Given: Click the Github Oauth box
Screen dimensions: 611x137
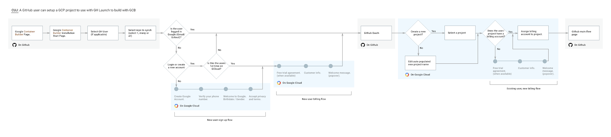Looking at the screenshot, I should (376, 33).
